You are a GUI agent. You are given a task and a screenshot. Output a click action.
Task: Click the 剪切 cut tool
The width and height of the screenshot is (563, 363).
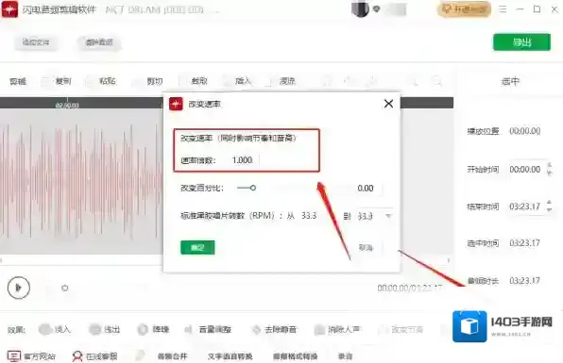point(148,81)
